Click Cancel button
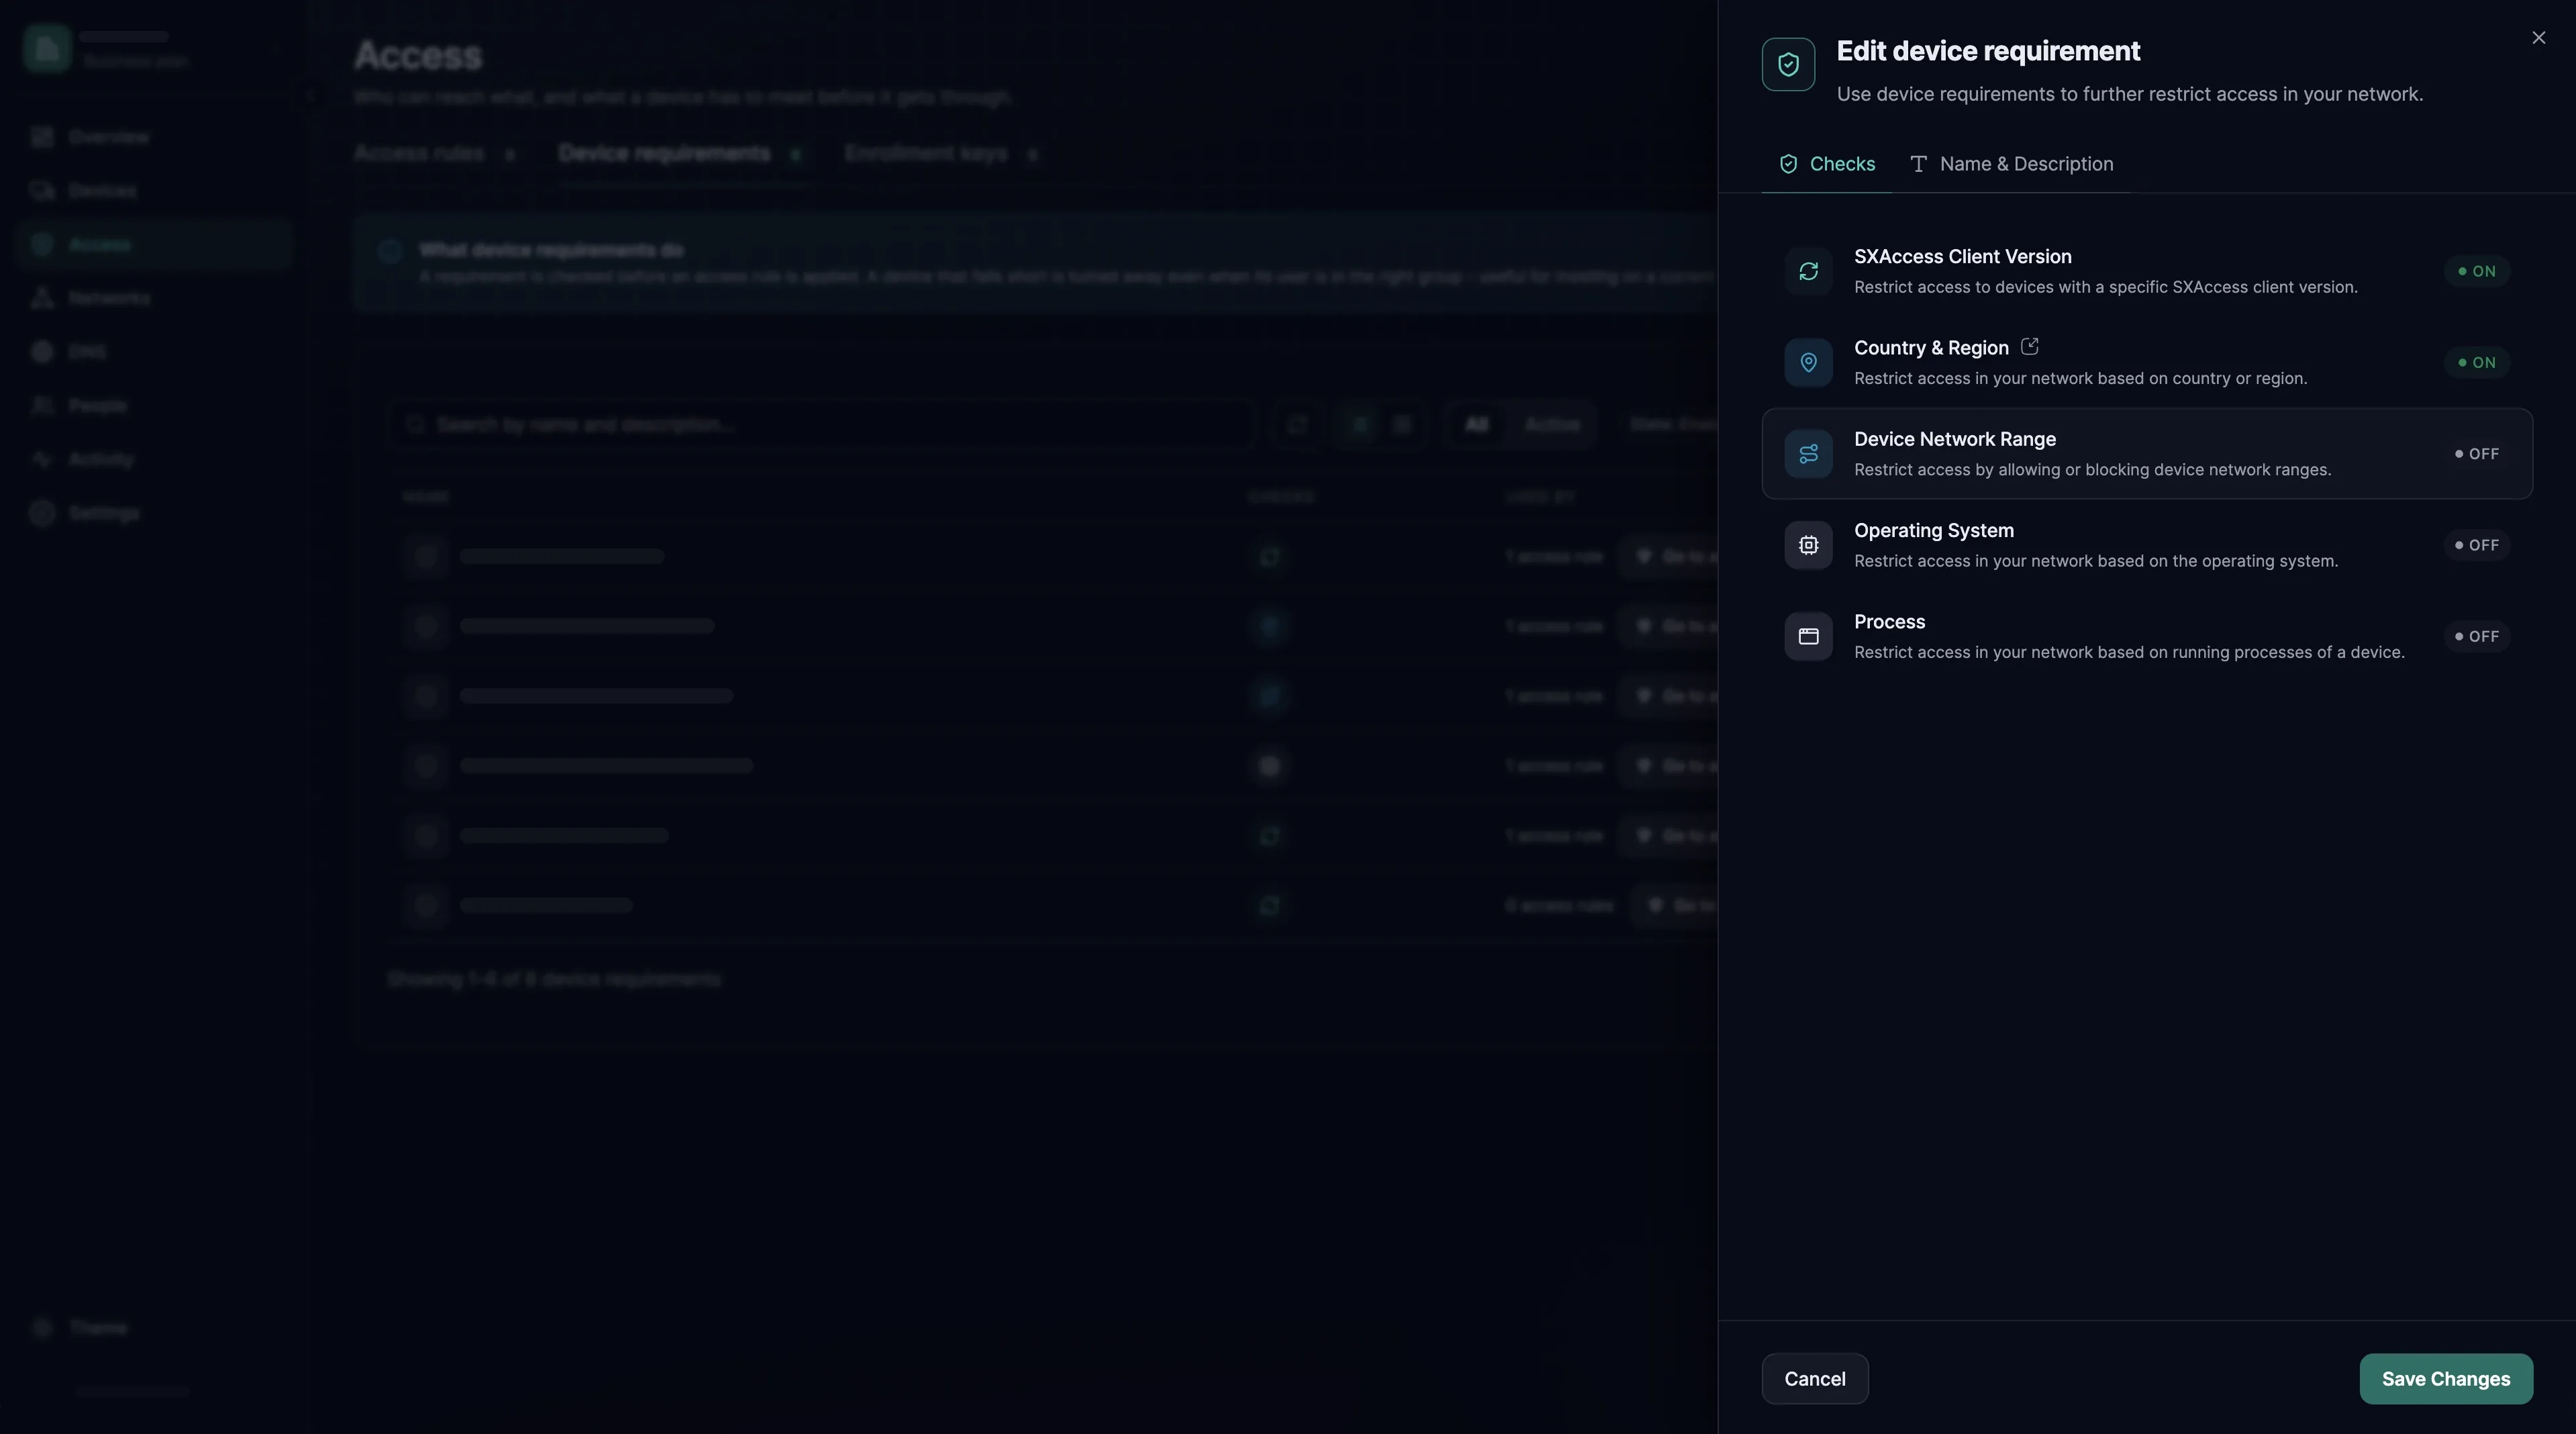This screenshot has height=1434, width=2576. pos(1815,1379)
